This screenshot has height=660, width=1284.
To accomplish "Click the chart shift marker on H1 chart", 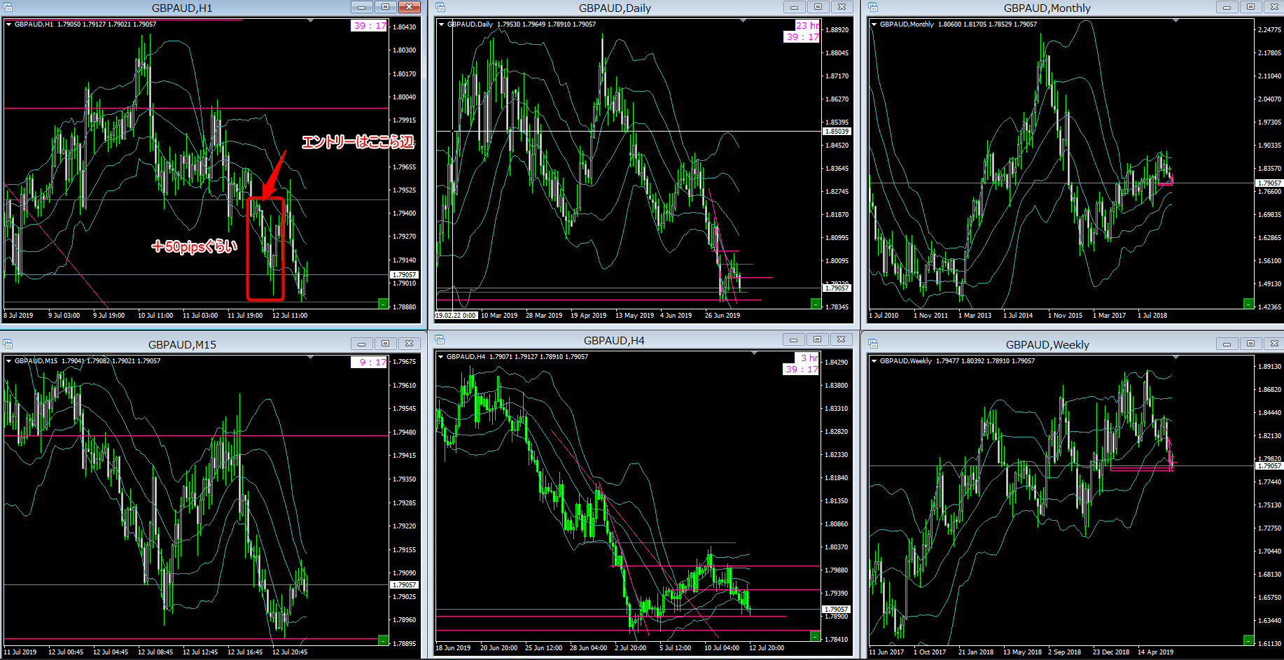I will coord(310,21).
